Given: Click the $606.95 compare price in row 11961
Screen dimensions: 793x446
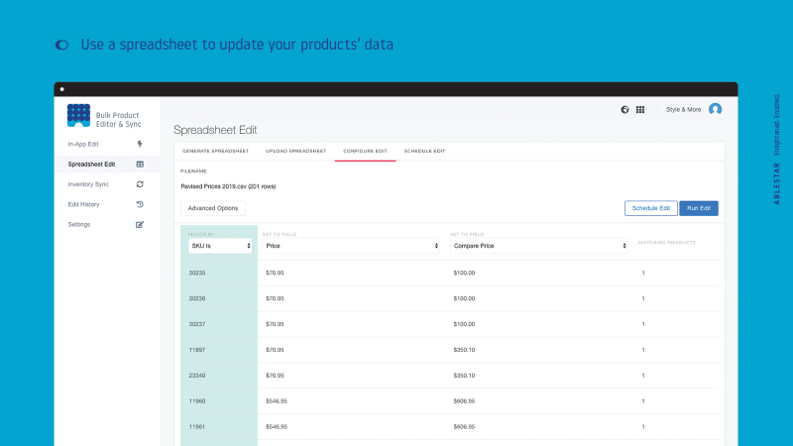Looking at the screenshot, I should pos(464,427).
